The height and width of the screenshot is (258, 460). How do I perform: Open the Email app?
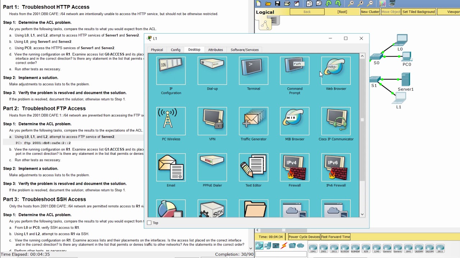click(171, 167)
